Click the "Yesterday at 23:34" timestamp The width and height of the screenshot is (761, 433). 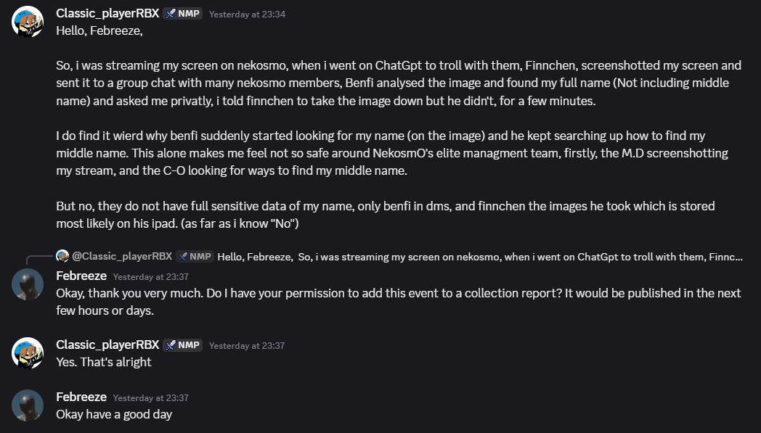click(x=247, y=15)
